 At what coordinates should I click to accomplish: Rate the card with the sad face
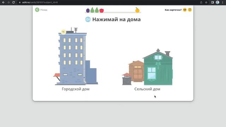tap(185, 10)
